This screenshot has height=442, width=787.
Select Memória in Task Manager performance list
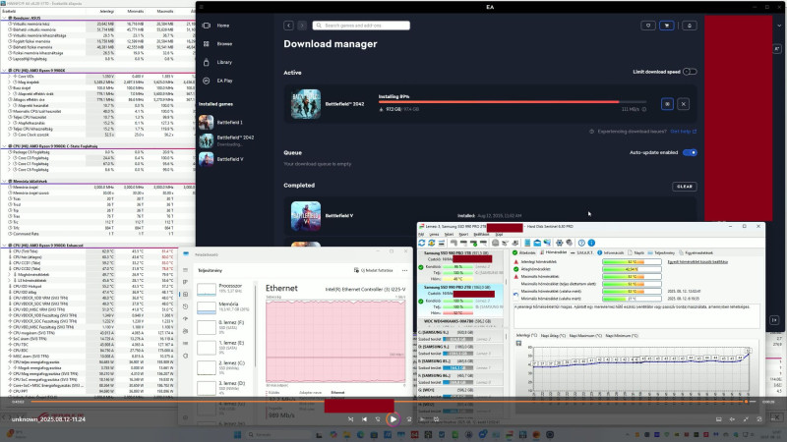click(224, 306)
